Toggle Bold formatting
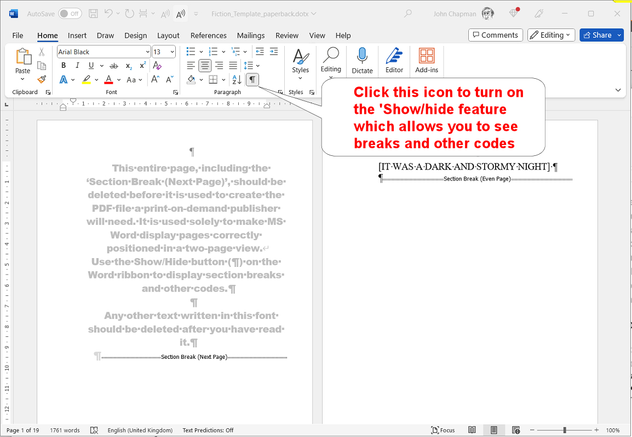The image size is (632, 437). pos(64,66)
